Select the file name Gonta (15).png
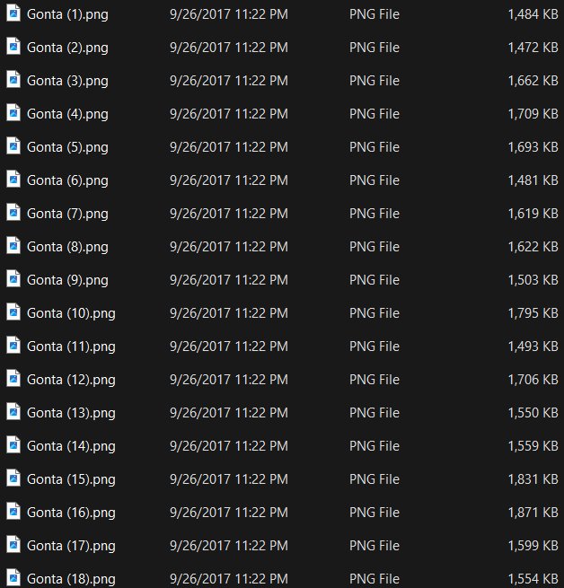 tap(71, 479)
